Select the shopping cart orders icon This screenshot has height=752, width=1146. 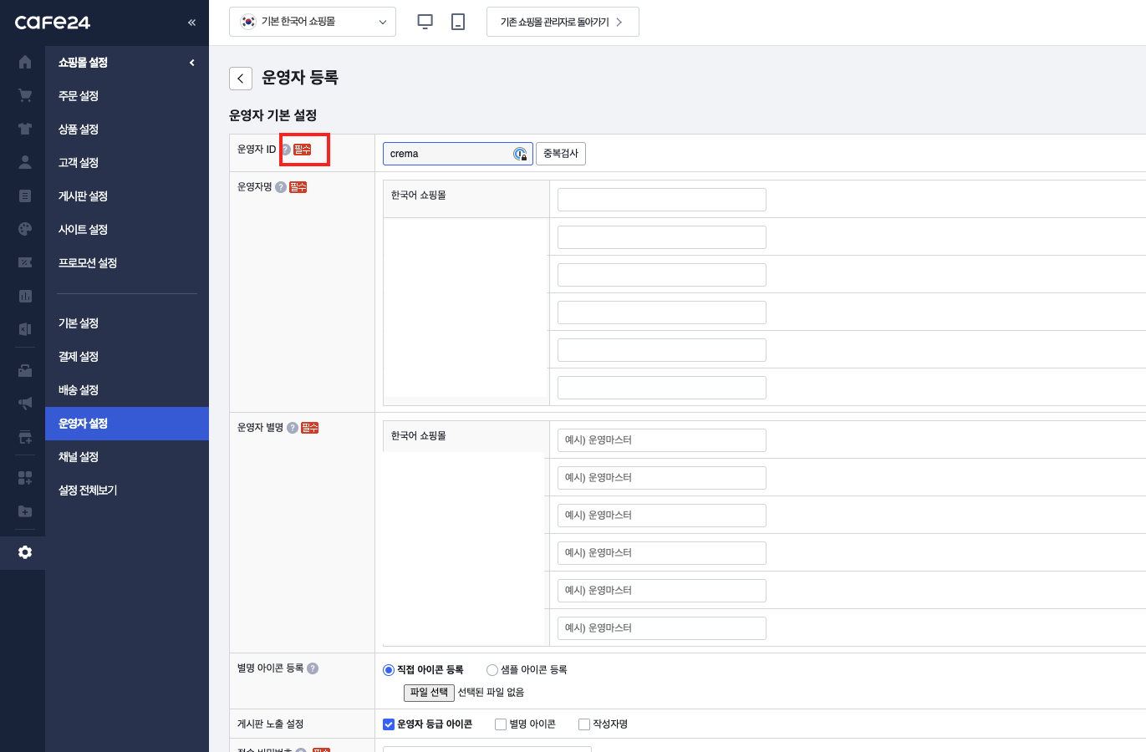click(24, 94)
